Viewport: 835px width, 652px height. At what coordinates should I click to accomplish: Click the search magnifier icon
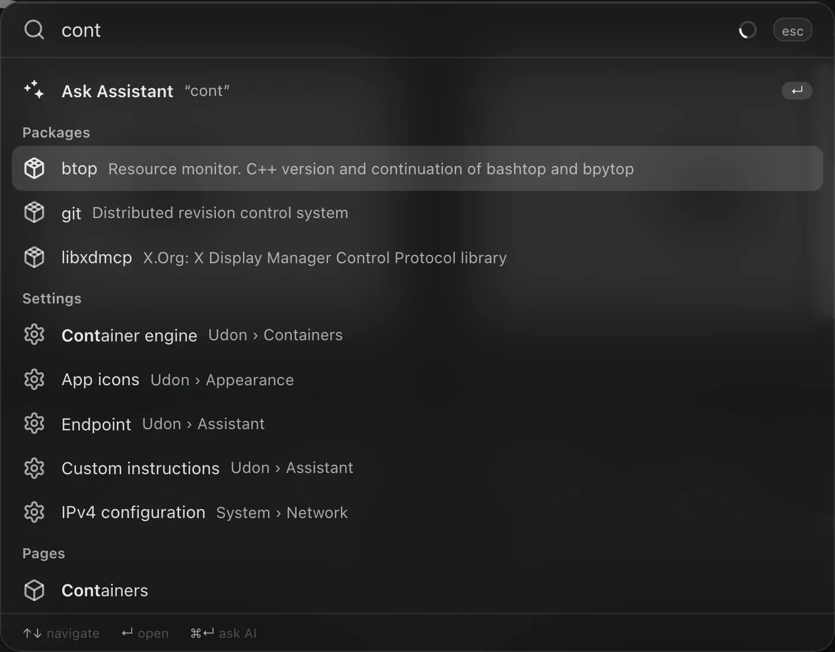pos(34,30)
